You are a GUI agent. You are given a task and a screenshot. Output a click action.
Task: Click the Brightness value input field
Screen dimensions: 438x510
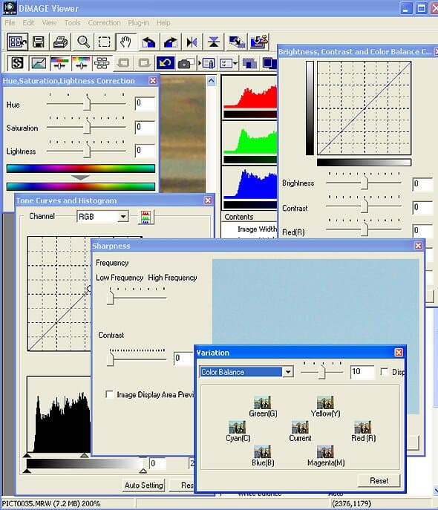[422, 184]
